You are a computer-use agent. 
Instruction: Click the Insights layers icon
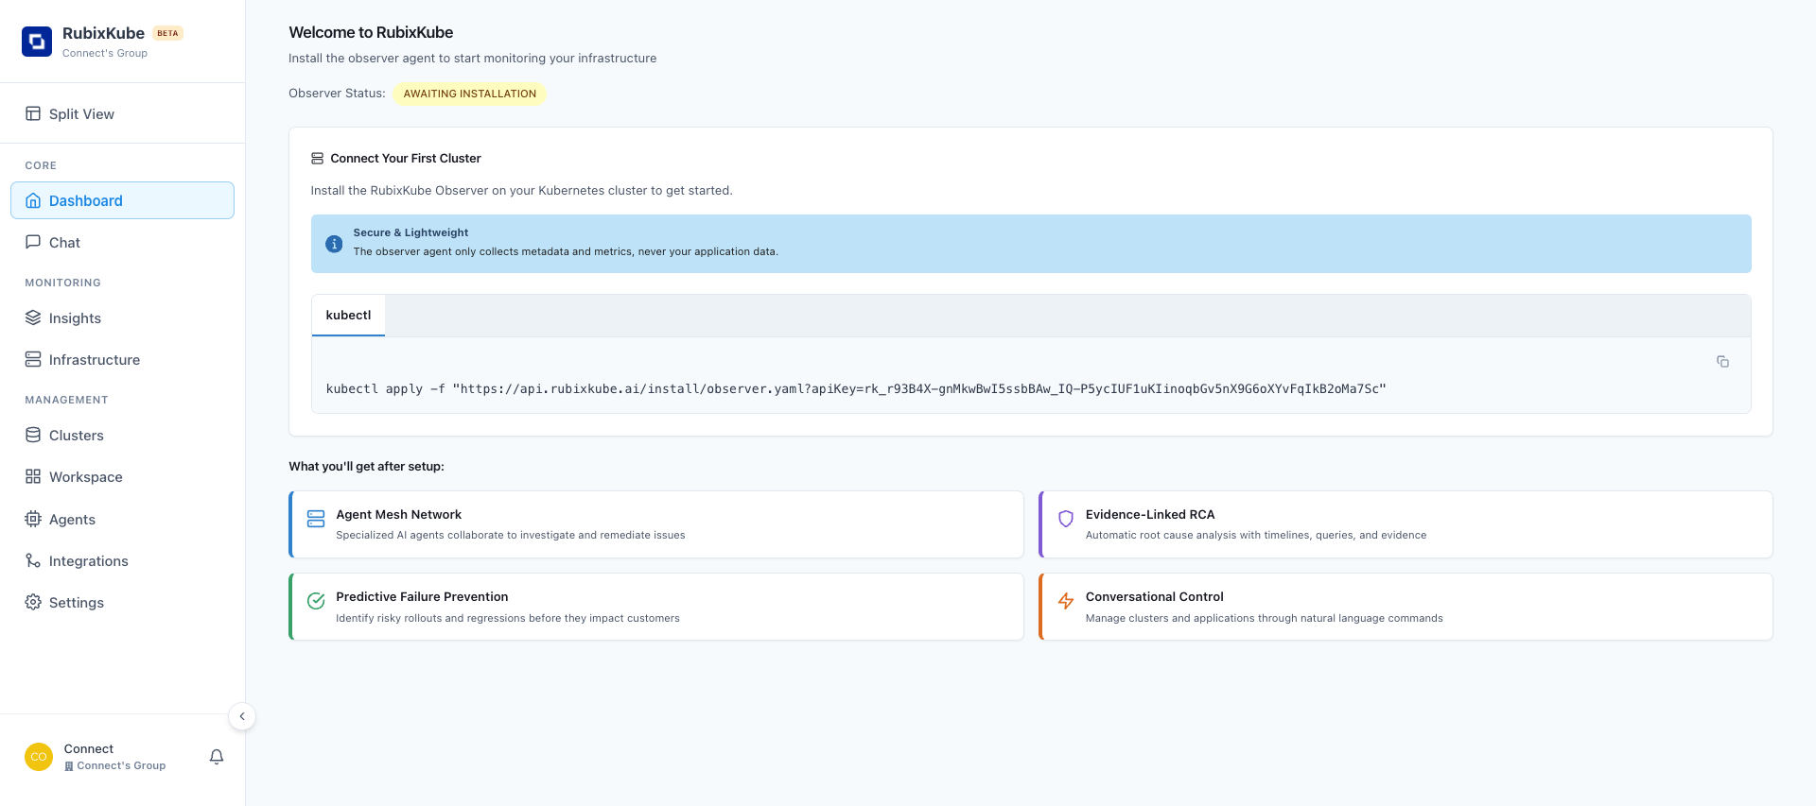click(33, 317)
